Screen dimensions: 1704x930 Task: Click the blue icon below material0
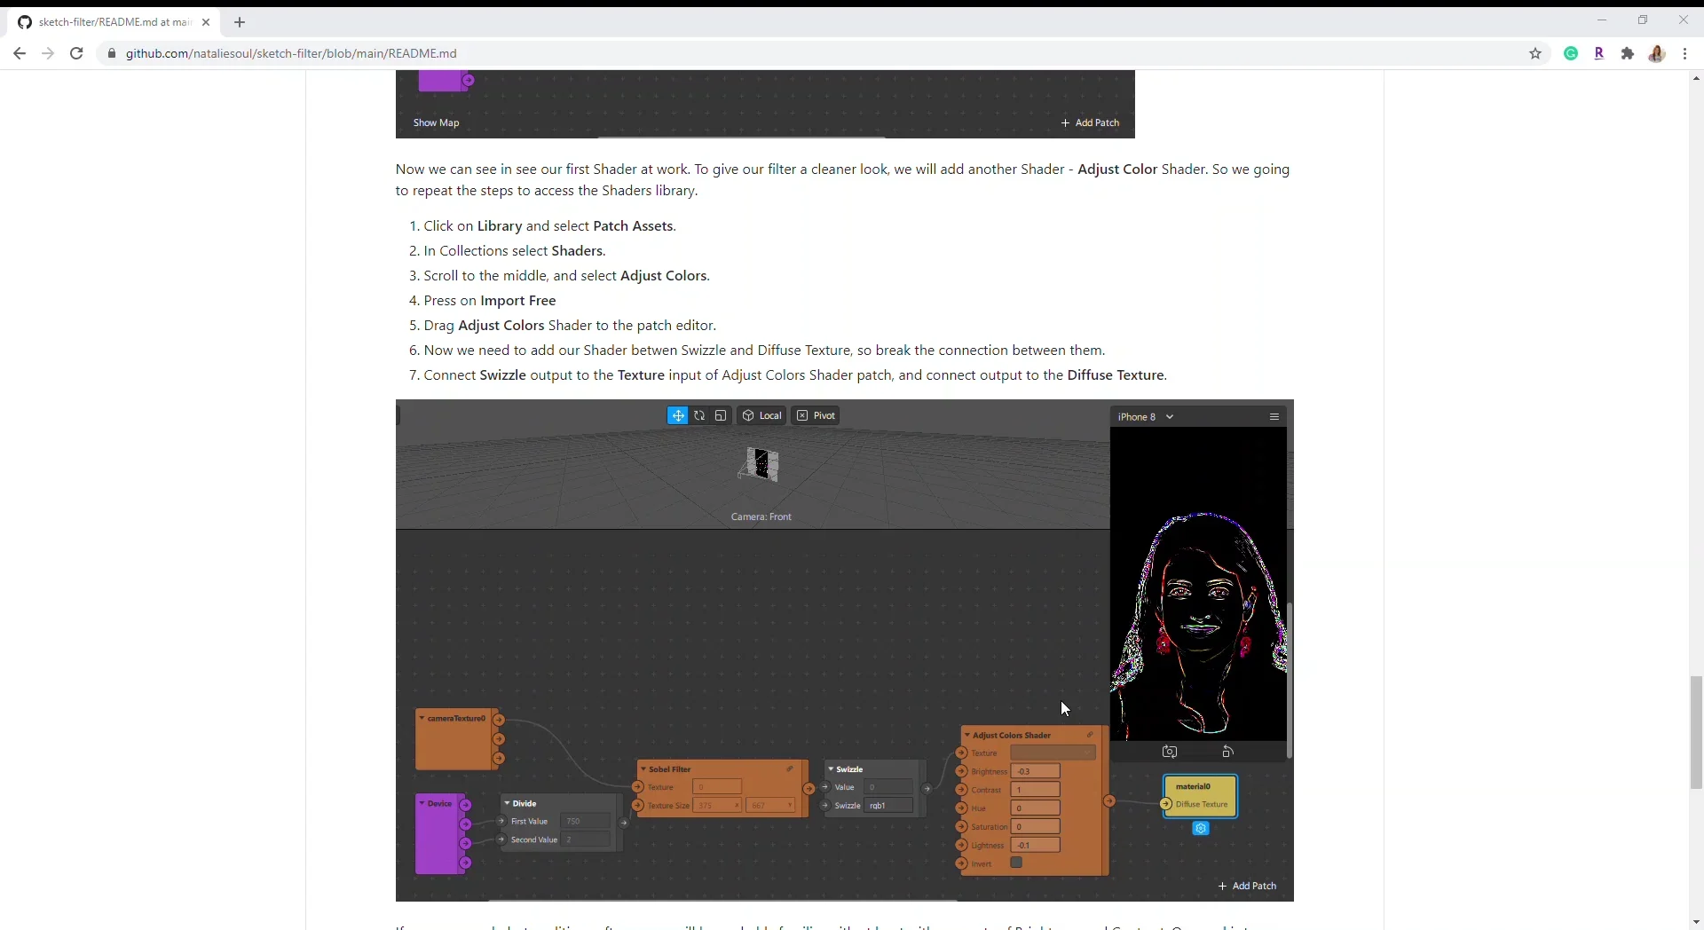coord(1201,829)
